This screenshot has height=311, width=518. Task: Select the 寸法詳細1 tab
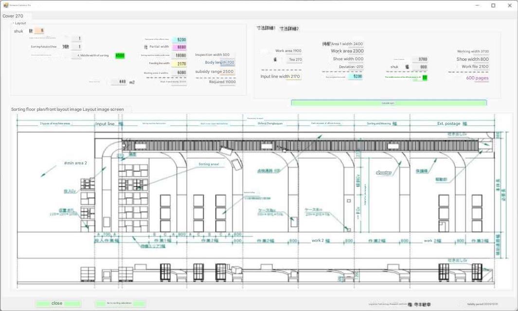click(x=266, y=29)
